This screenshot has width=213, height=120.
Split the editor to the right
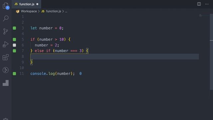click(199, 4)
